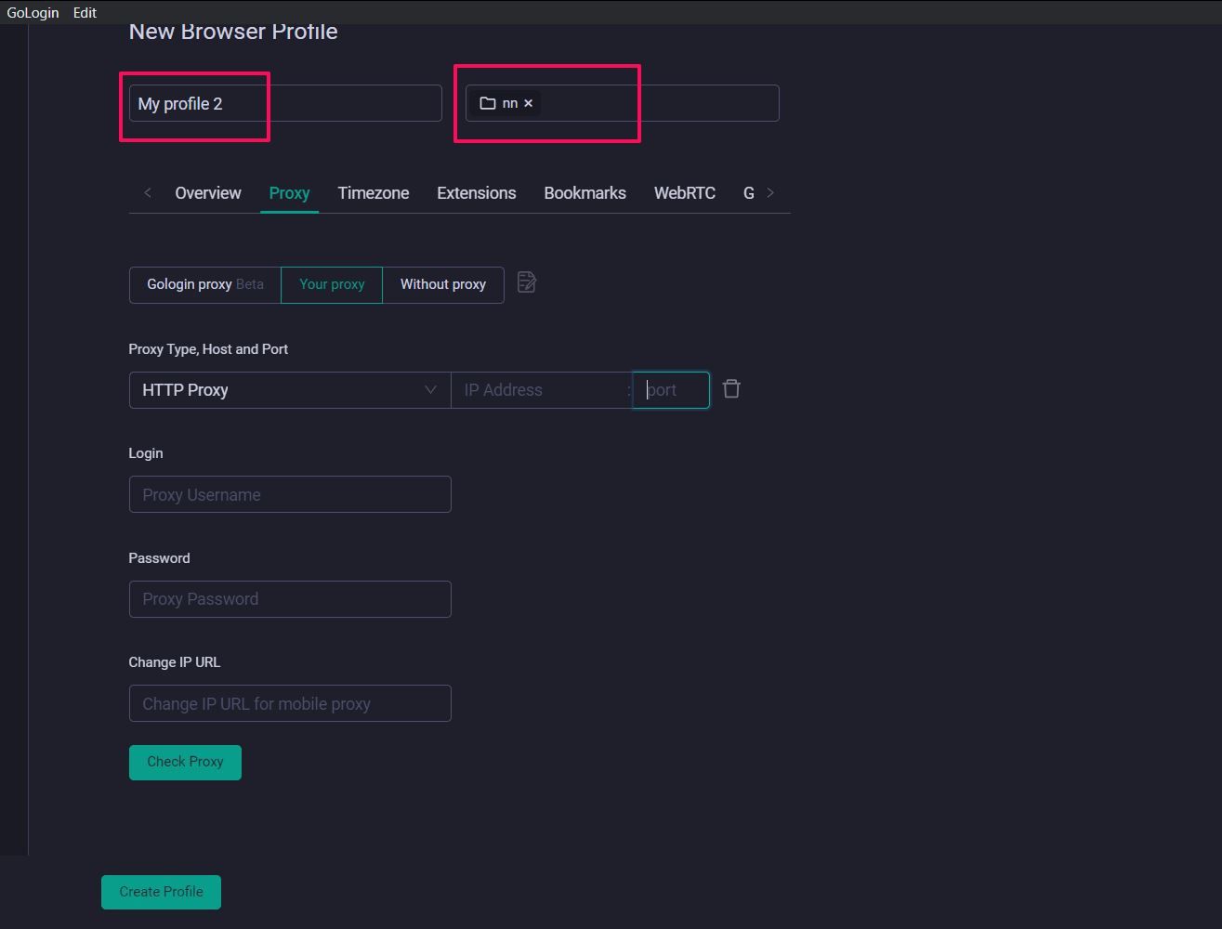This screenshot has height=929, width=1222.
Task: Select Without proxy option
Action: (443, 285)
